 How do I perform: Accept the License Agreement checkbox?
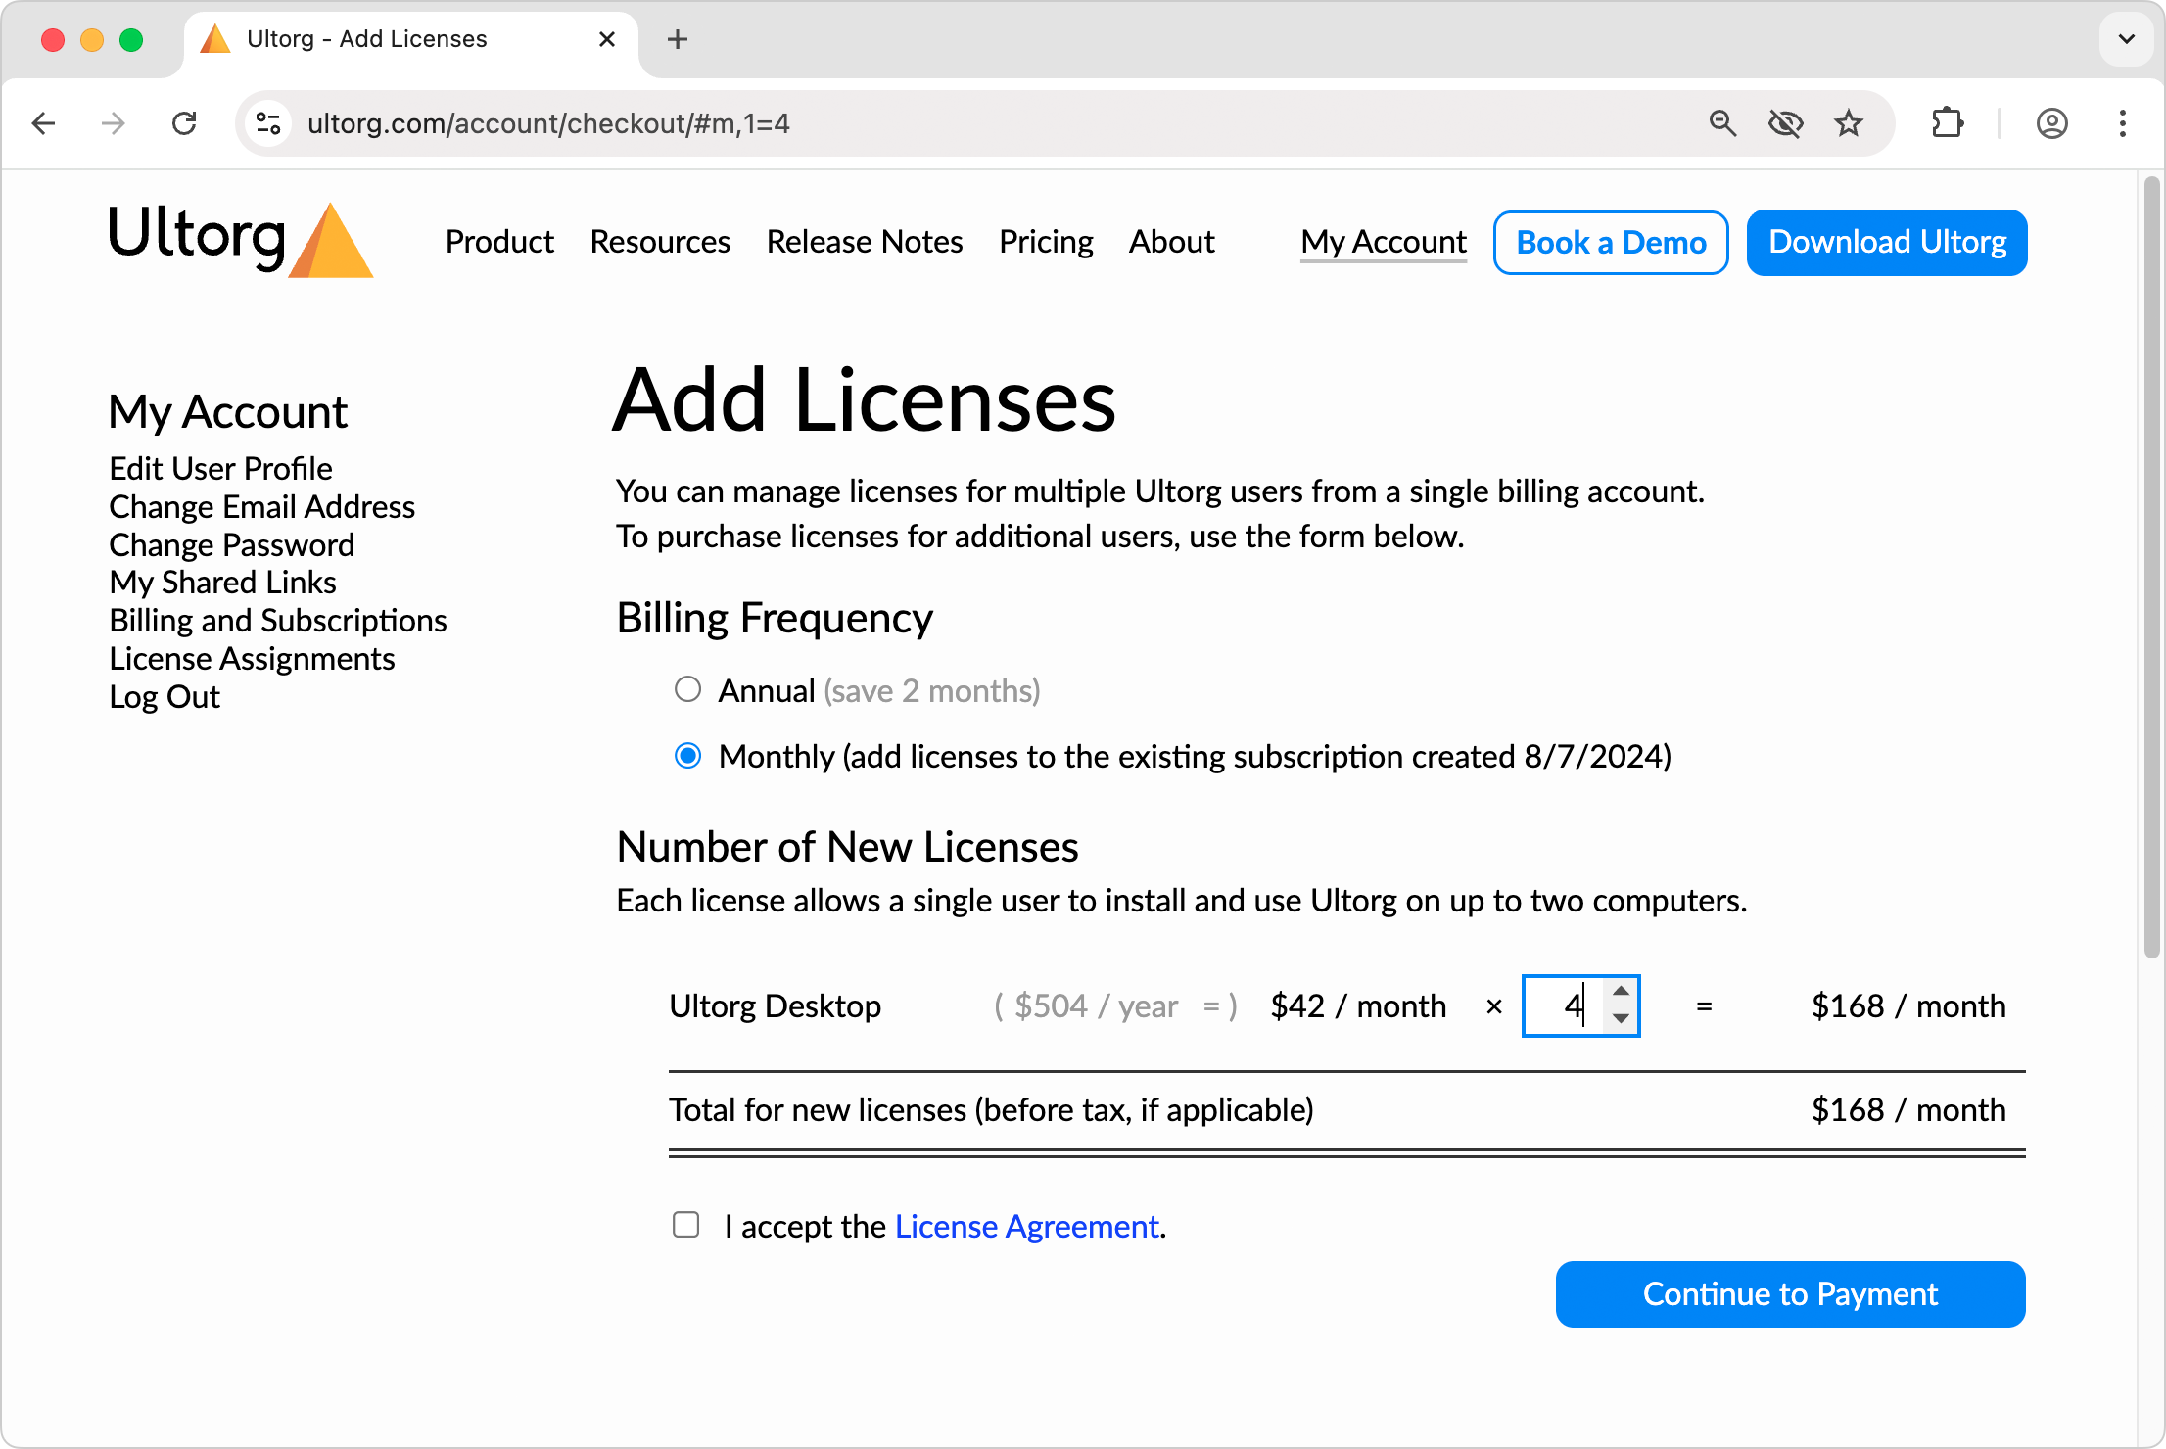click(685, 1225)
